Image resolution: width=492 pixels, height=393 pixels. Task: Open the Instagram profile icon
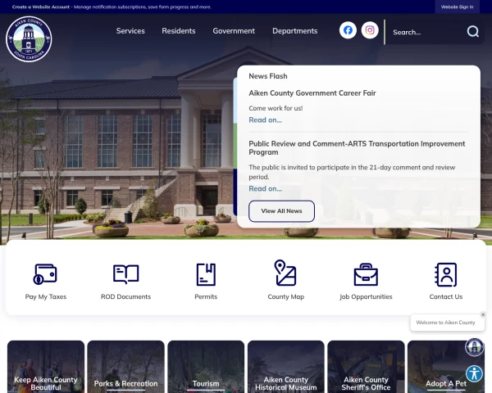click(x=370, y=30)
